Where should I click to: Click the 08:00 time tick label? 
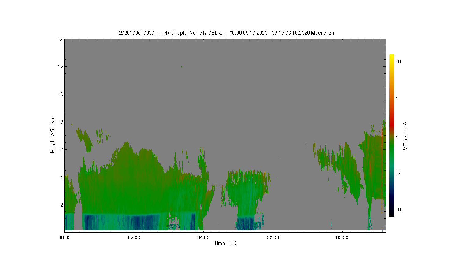click(x=342, y=237)
